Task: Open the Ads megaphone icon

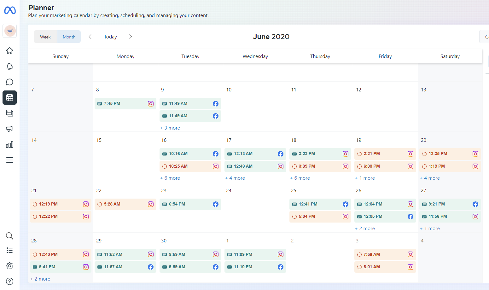Action: click(10, 129)
